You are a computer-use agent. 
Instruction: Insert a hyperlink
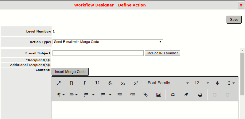click(146, 95)
